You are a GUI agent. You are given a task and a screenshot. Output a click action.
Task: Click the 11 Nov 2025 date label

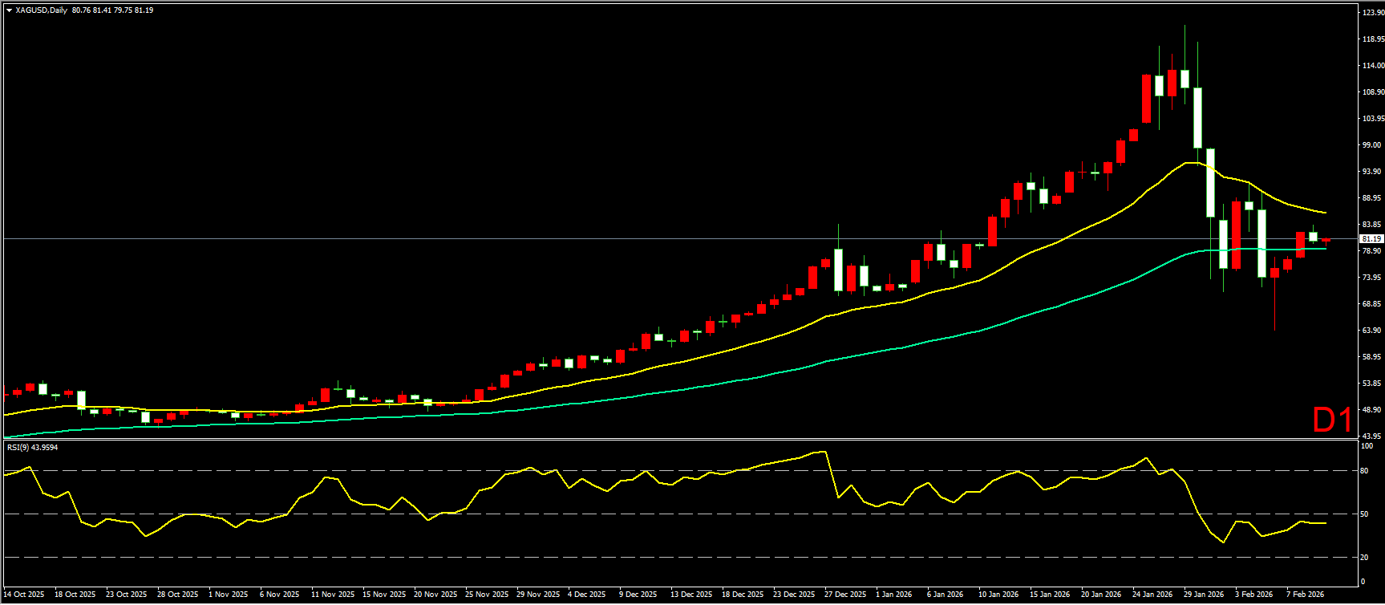pos(332,595)
